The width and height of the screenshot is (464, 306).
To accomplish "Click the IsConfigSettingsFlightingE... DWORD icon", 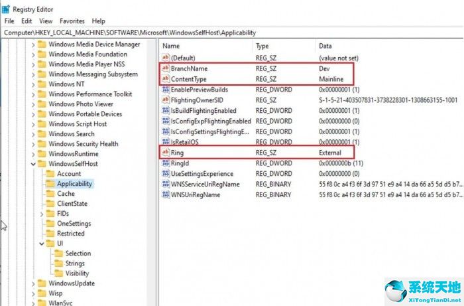I will [166, 131].
